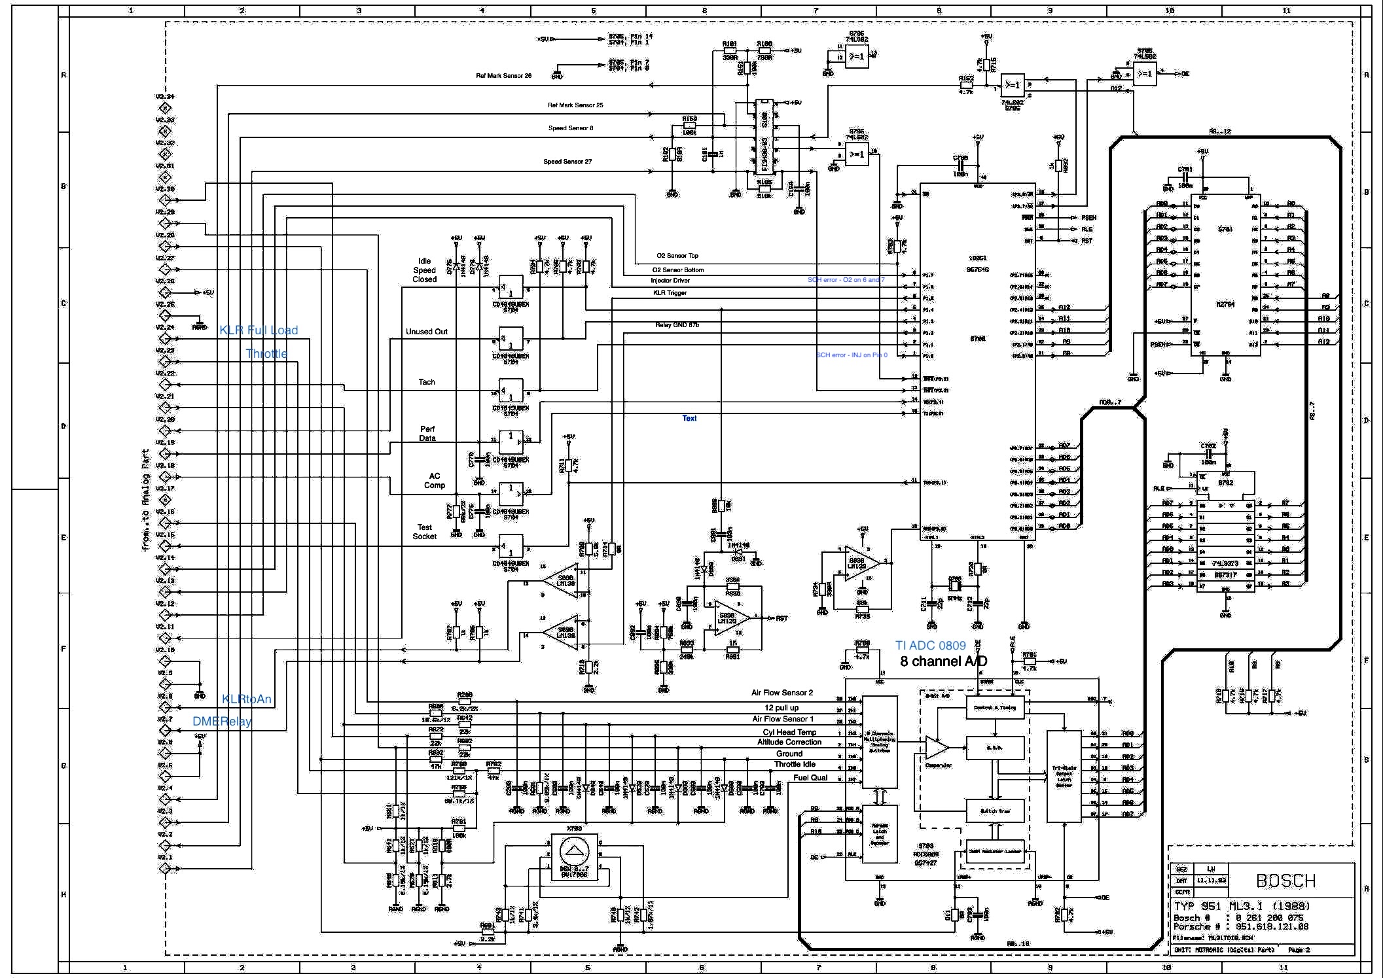Click 'SCH error - O2 on 6 and 7' note
The height and width of the screenshot is (978, 1383).
(x=846, y=280)
